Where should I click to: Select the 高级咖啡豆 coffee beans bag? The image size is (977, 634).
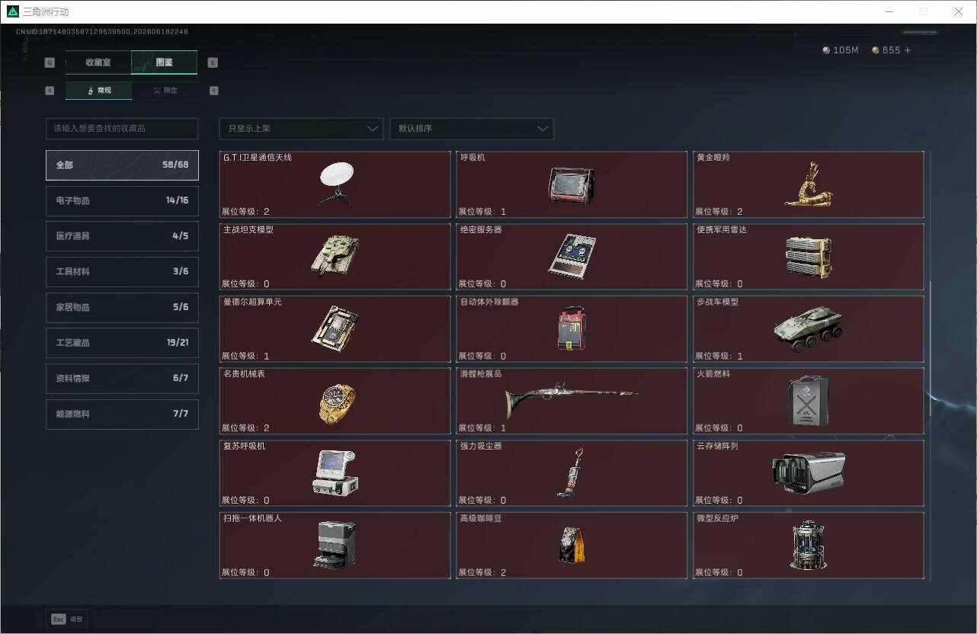pos(572,546)
